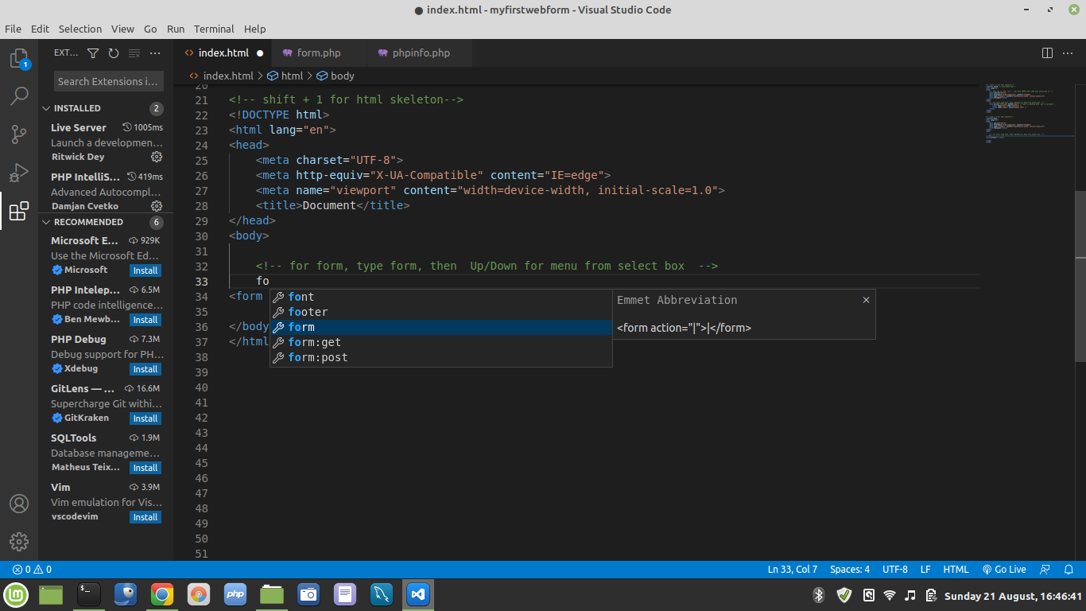Open the Source Control view icon
The image size is (1086, 611).
(19, 134)
